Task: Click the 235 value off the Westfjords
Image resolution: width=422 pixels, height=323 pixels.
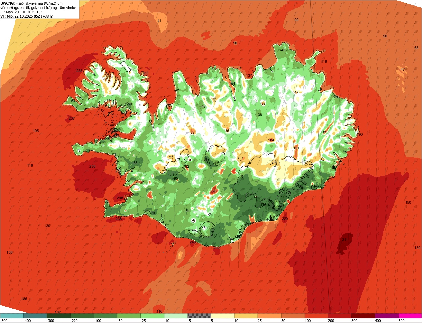Action: click(x=79, y=71)
